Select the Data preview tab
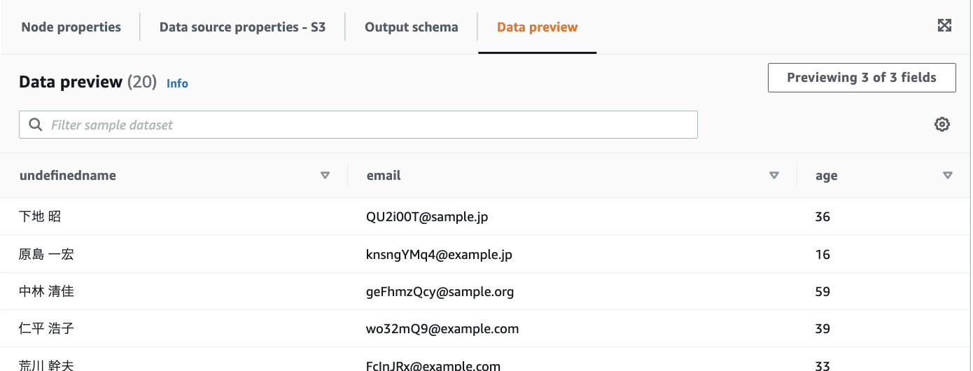Screen dimensions: 973x371 [x=537, y=27]
